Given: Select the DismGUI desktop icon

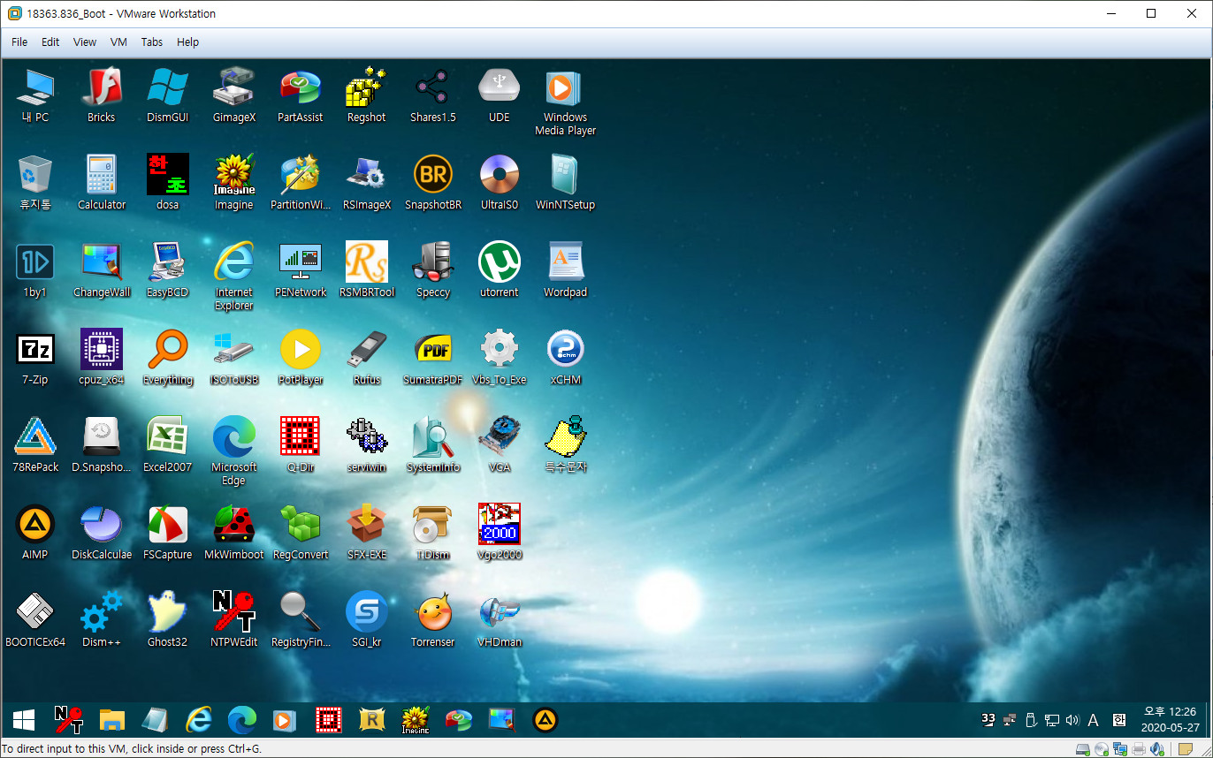Looking at the screenshot, I should tap(168, 95).
